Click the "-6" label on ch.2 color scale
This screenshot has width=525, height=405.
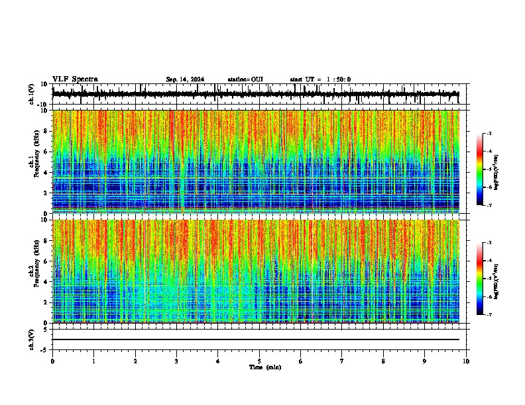pos(489,296)
